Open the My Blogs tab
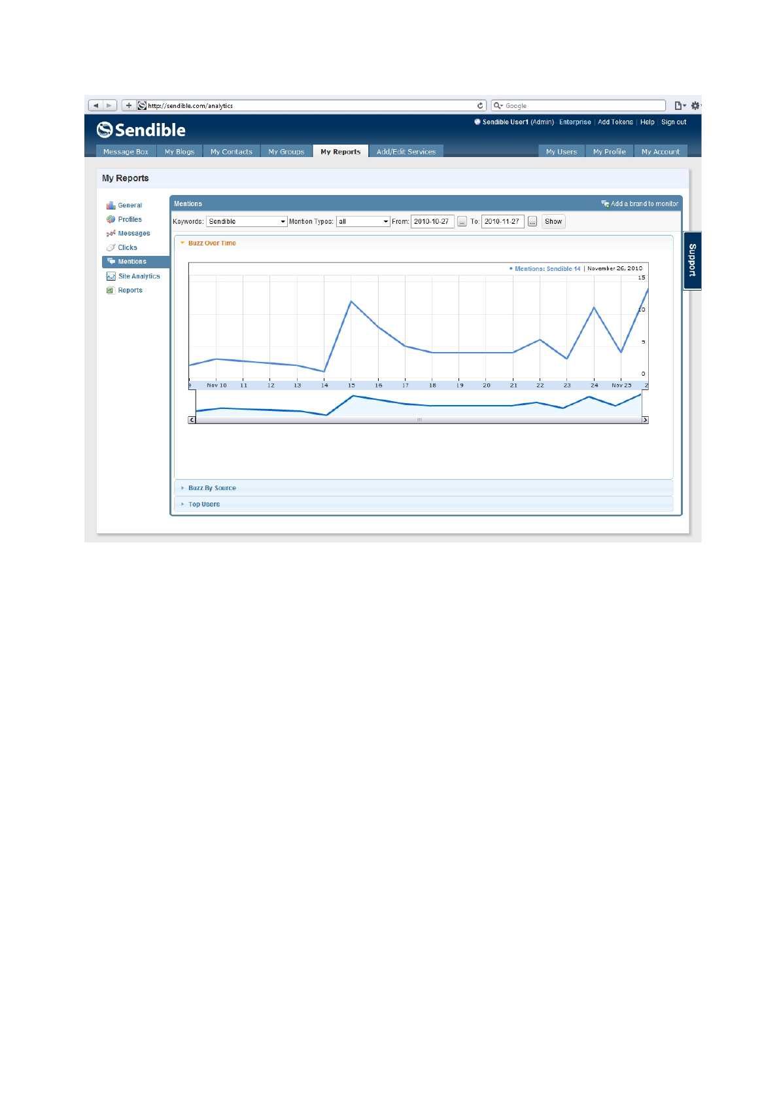This screenshot has width=779, height=1102. coord(180,152)
